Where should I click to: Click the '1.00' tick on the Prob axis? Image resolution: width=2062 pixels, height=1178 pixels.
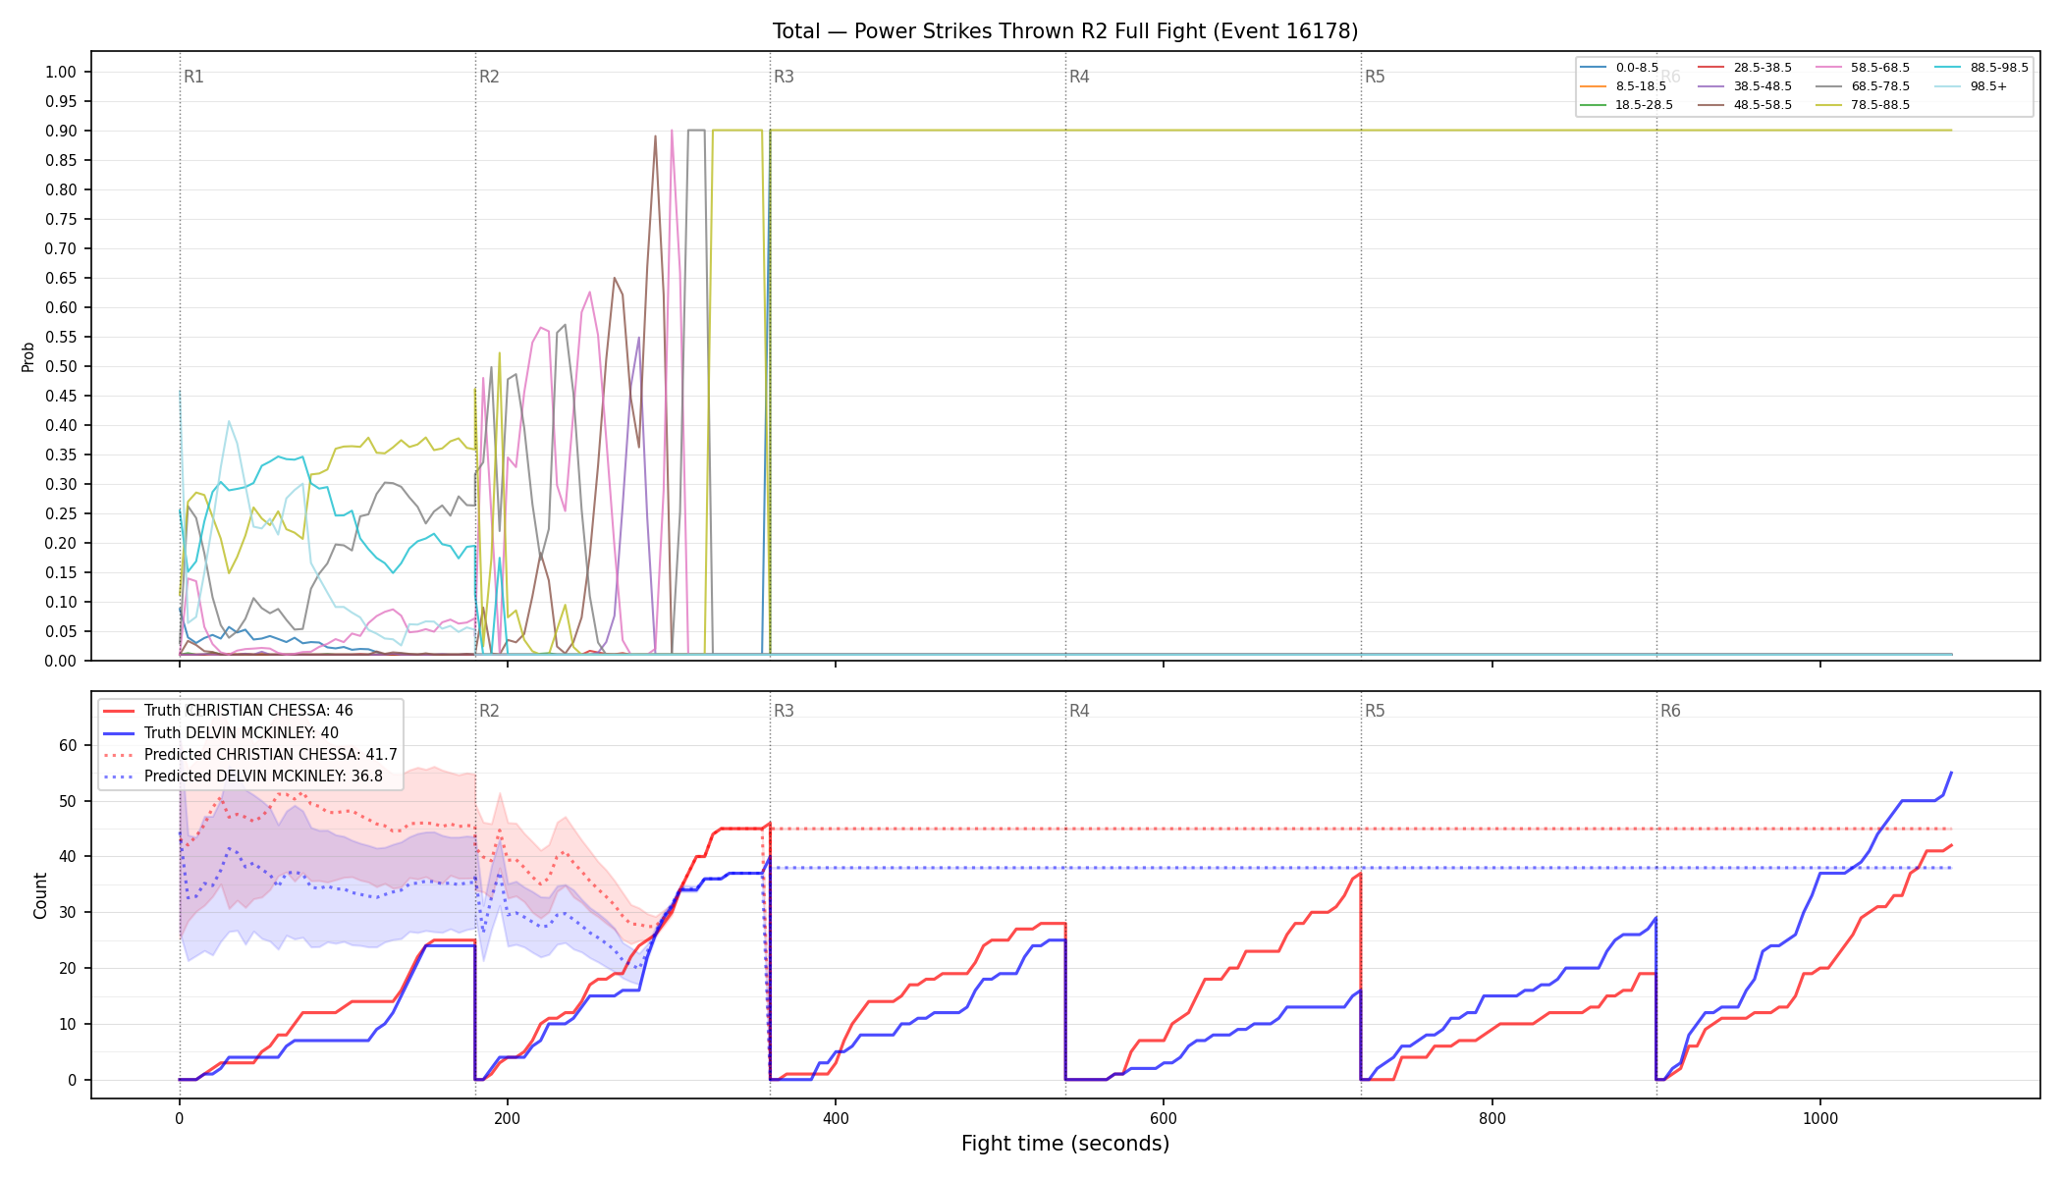pos(61,72)
